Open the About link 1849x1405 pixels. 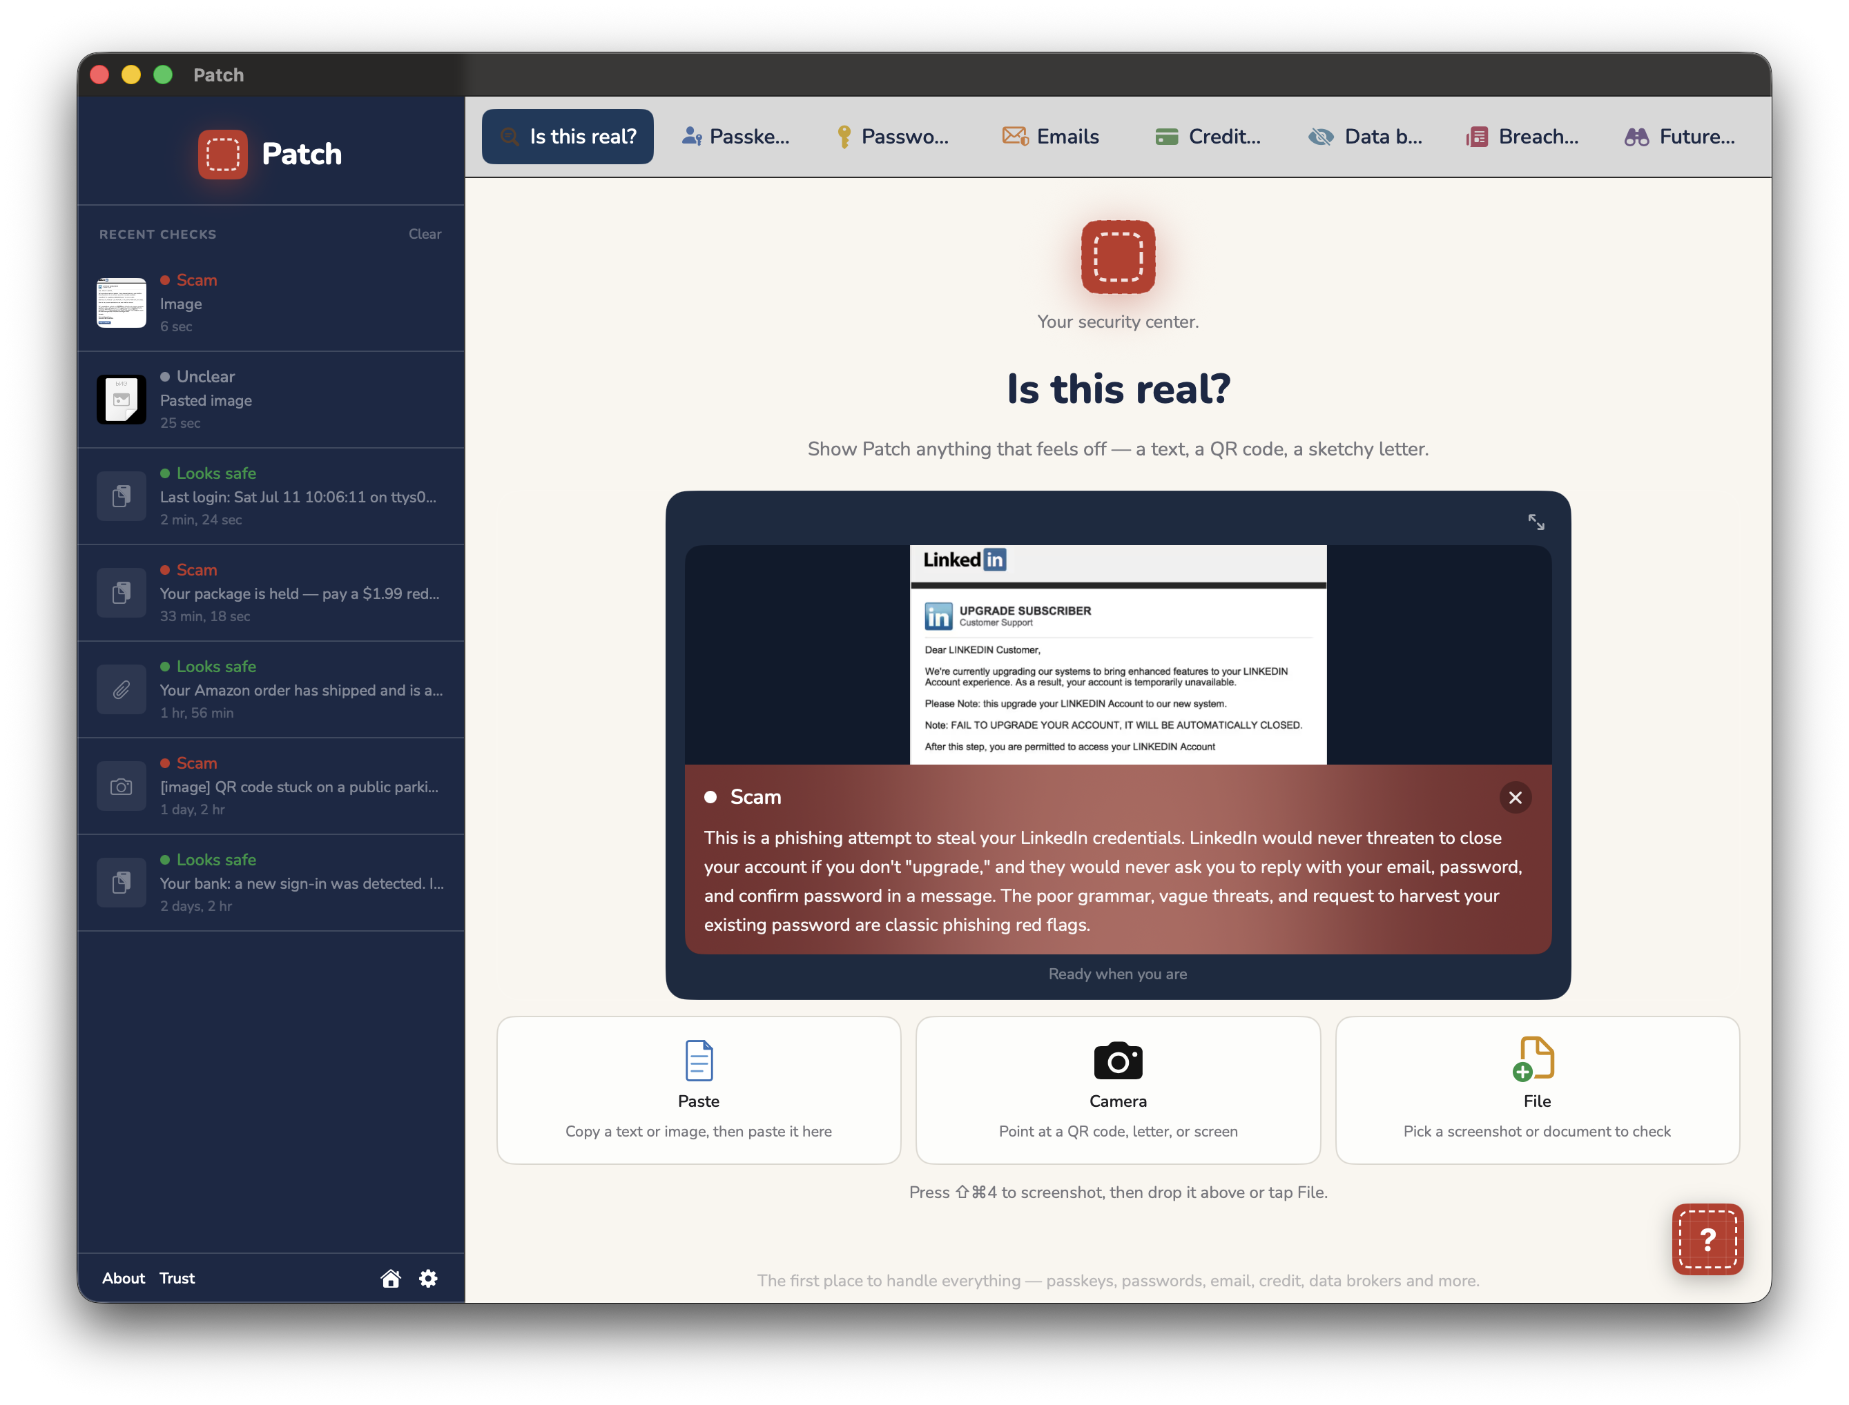coord(123,1278)
